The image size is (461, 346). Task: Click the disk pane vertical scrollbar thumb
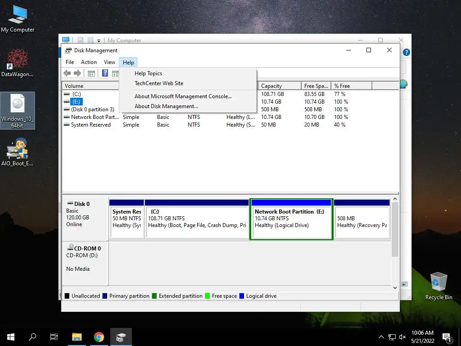pyautogui.click(x=395, y=229)
